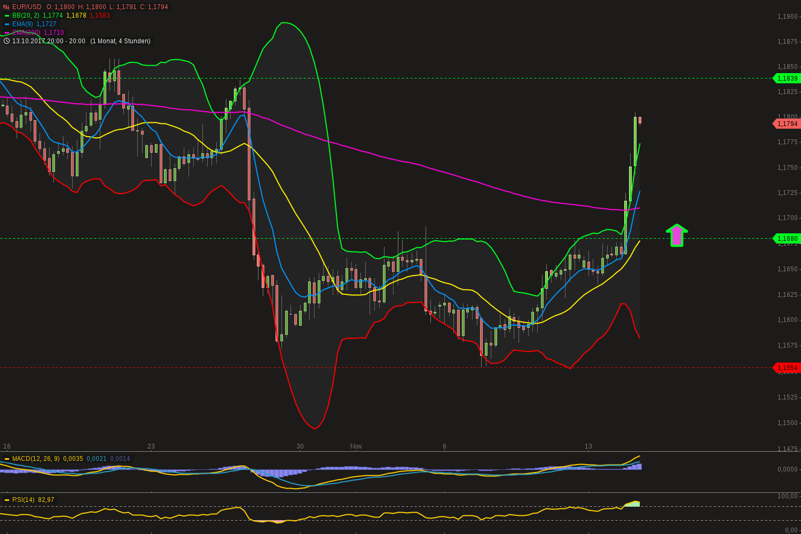Click the RSI value 82,97
Image resolution: width=801 pixels, height=534 pixels.
tap(46, 500)
